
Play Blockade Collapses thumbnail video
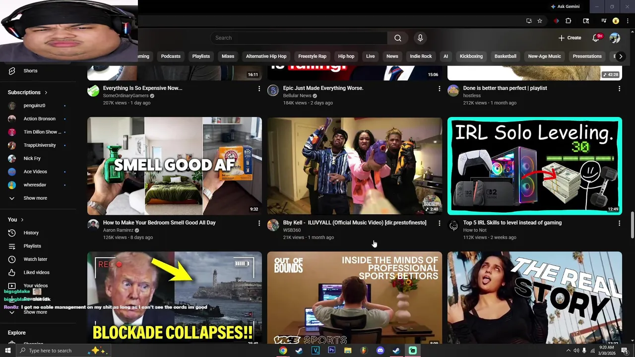click(x=175, y=298)
